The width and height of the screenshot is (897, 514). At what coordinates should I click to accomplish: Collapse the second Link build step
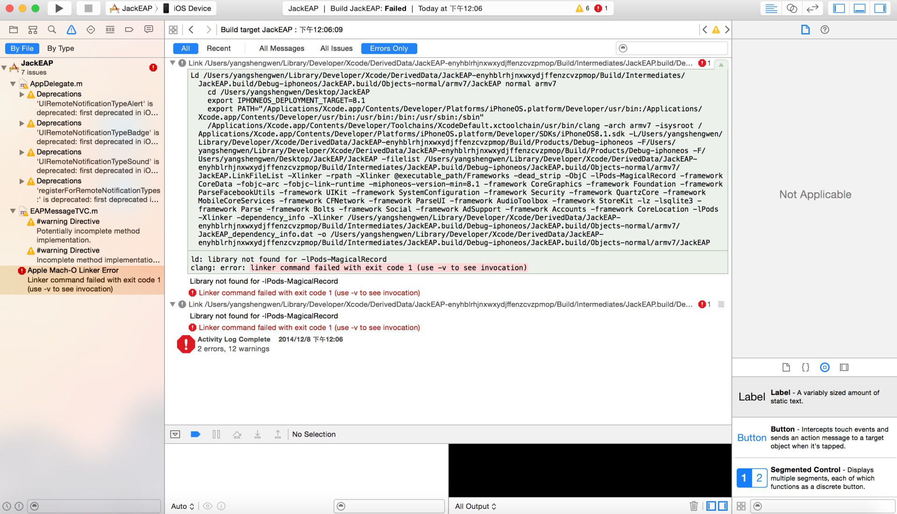click(172, 304)
